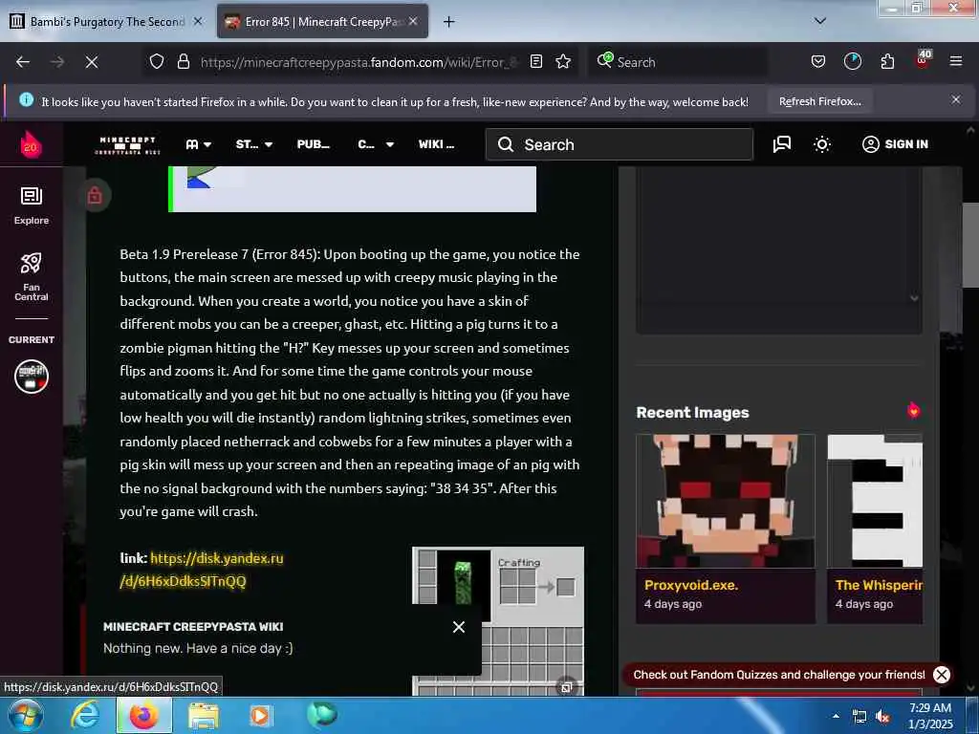
Task: Open The Whisperin recent image link
Action: pos(878,585)
